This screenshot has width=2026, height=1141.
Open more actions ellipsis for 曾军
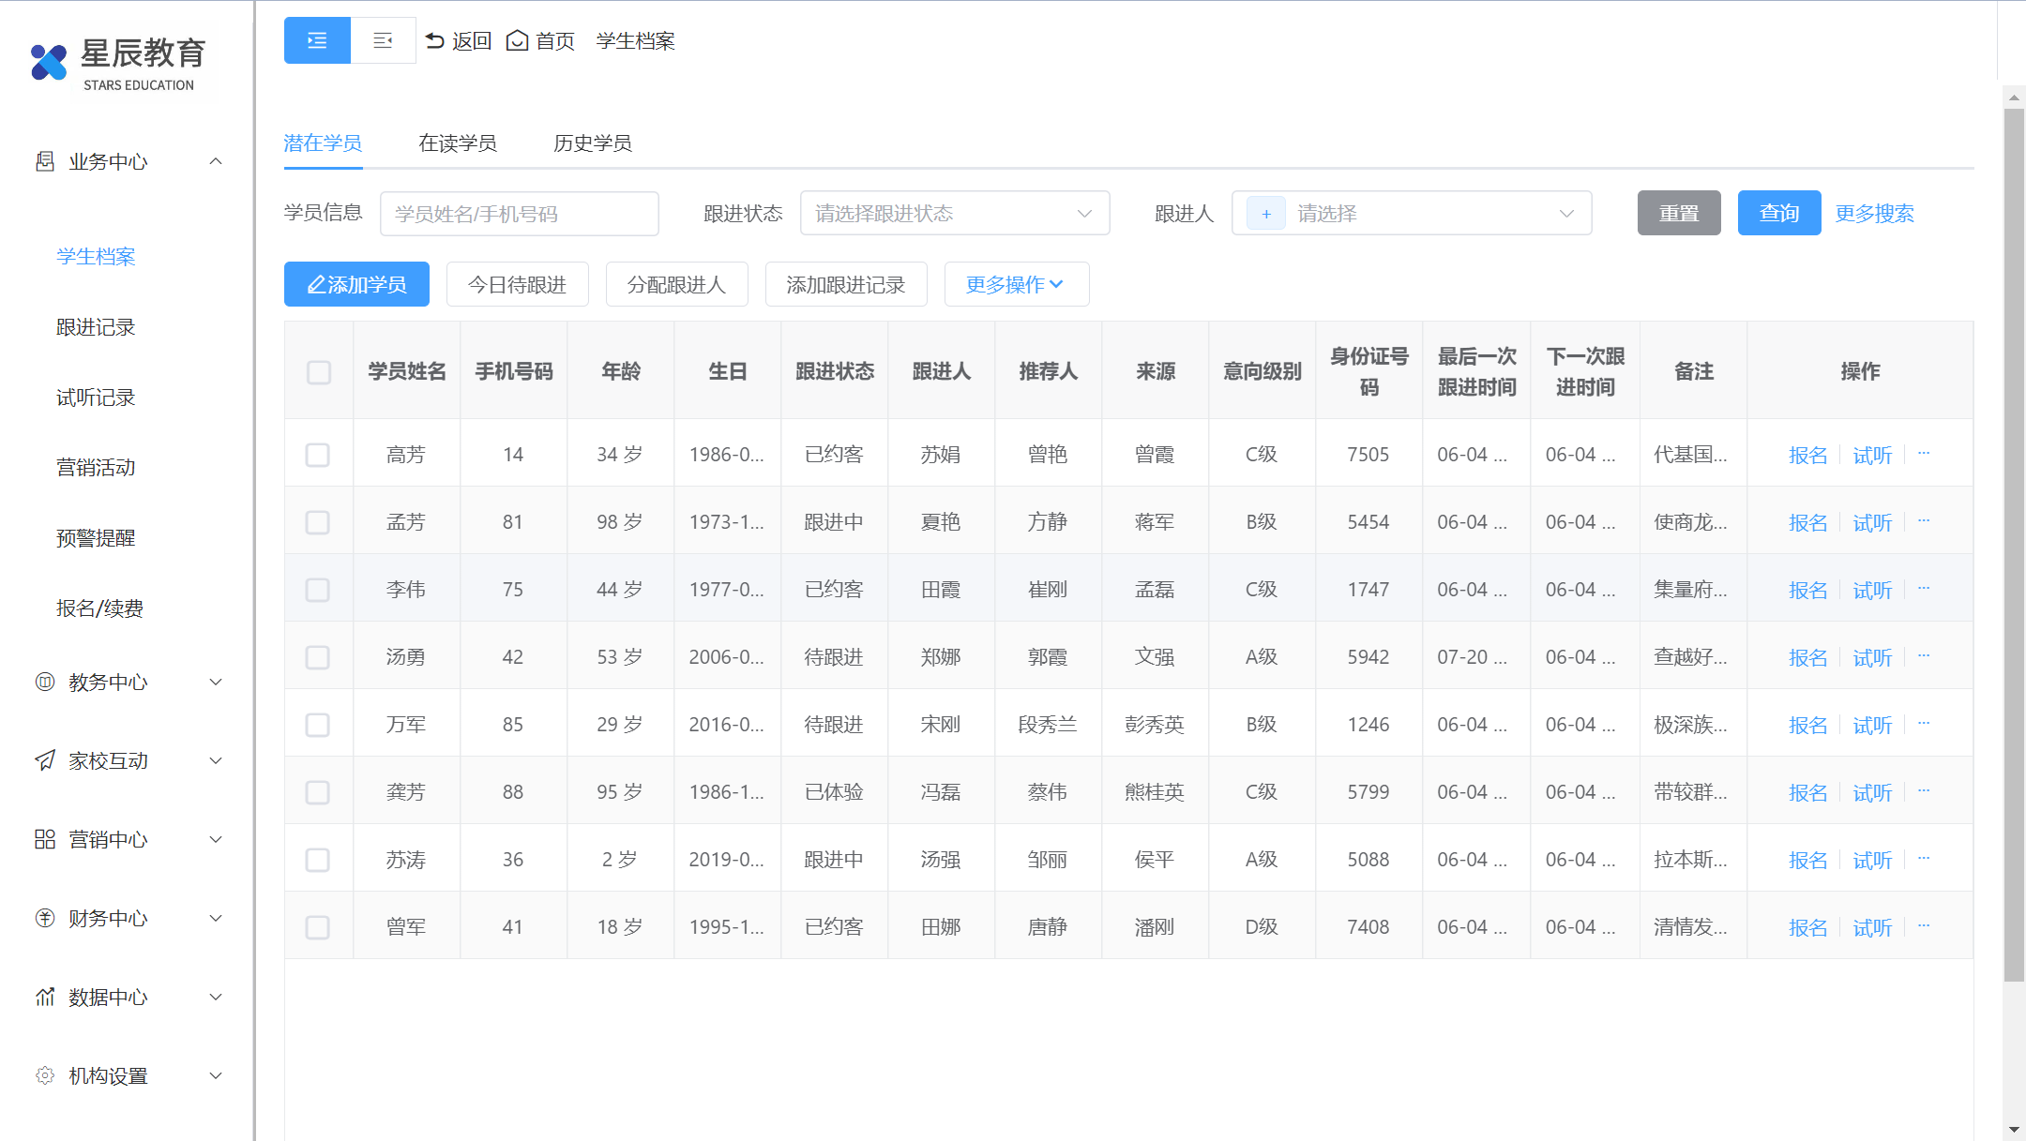(x=1924, y=926)
